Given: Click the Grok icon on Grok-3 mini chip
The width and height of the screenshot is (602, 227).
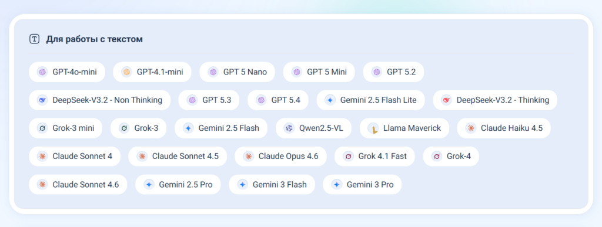Looking at the screenshot, I should (42, 128).
